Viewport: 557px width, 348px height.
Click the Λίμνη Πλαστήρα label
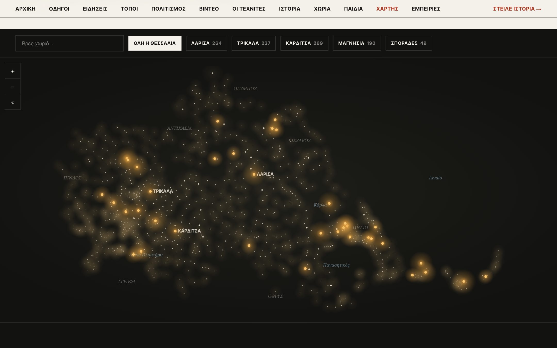click(146, 255)
